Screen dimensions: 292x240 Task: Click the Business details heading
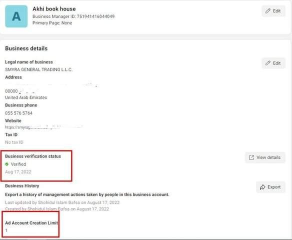[x=26, y=48]
